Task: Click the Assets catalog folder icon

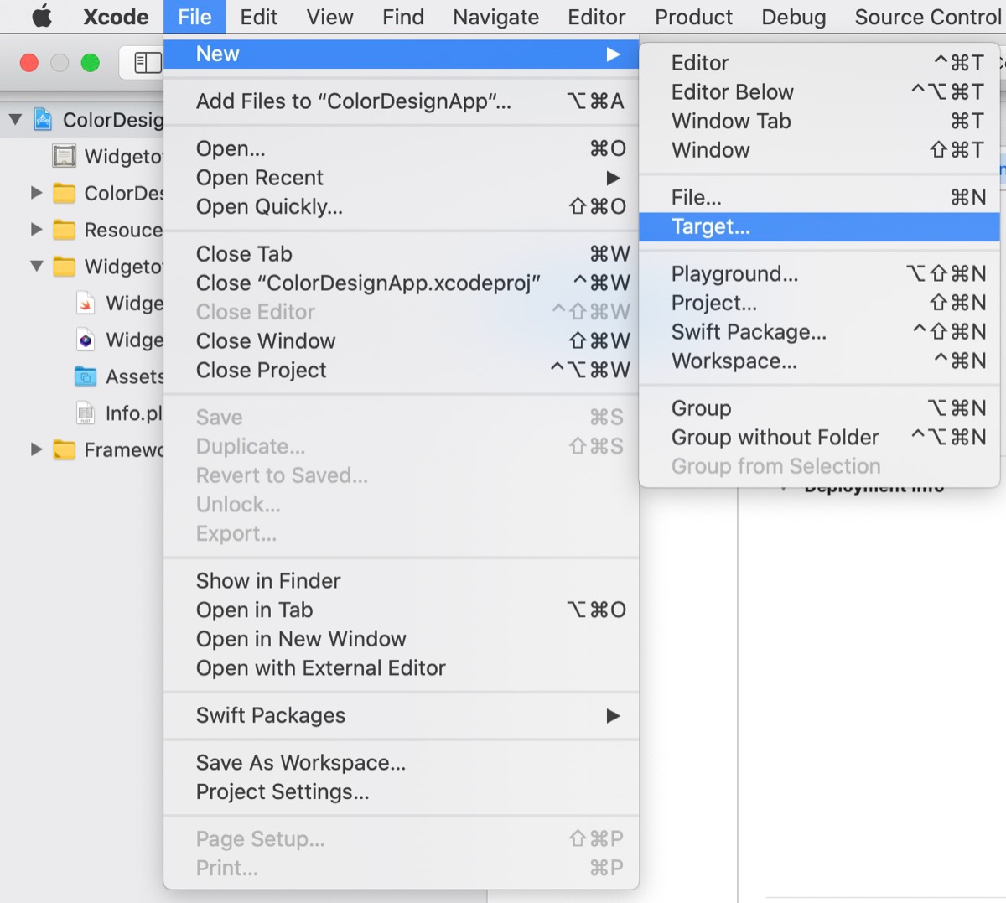Action: click(86, 376)
